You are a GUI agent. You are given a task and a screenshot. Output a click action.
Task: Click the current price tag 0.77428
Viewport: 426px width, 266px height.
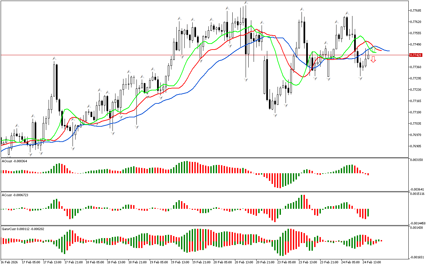point(416,55)
